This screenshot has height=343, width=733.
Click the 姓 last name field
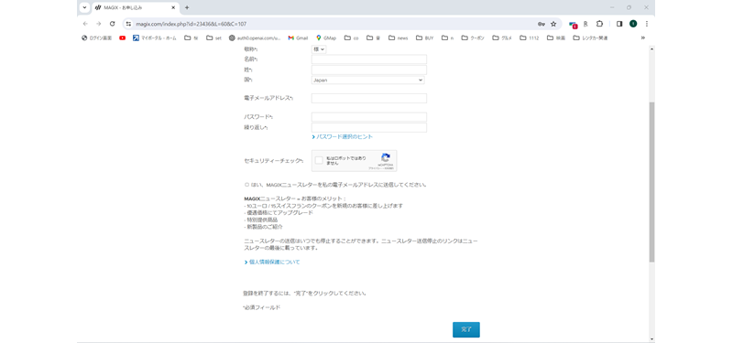[x=369, y=70]
